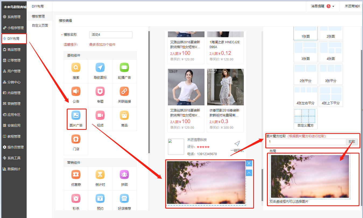Open 操作员管理 in the sidebar
Image resolution: width=363 pixels, height=218 pixels.
(13, 147)
